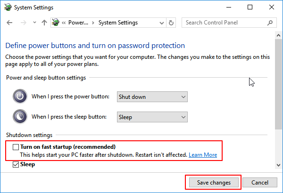Enable Turn on fast startup checkbox
The height and width of the screenshot is (193, 283).
(15, 147)
